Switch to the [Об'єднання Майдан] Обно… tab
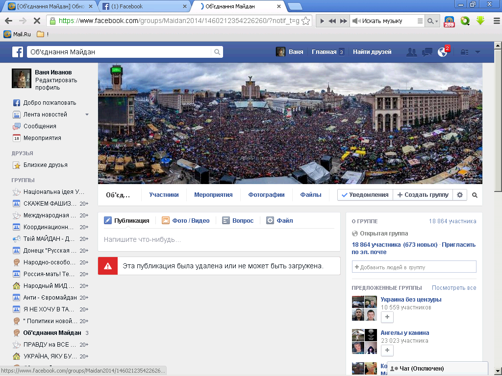502x376 pixels. click(x=50, y=6)
